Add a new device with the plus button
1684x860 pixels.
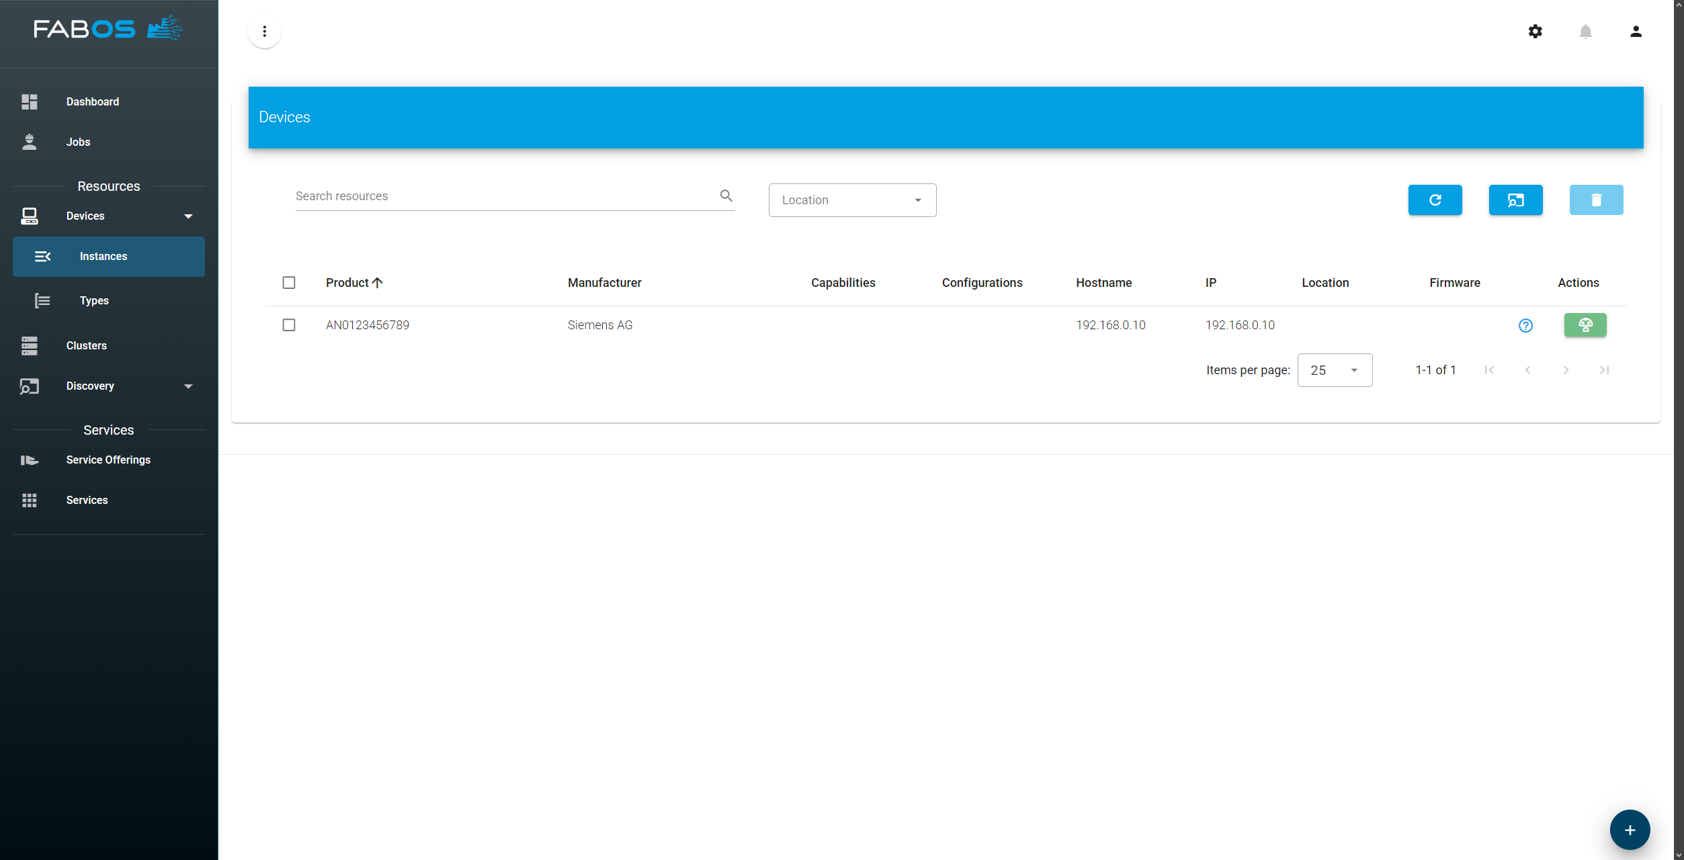pos(1630,829)
